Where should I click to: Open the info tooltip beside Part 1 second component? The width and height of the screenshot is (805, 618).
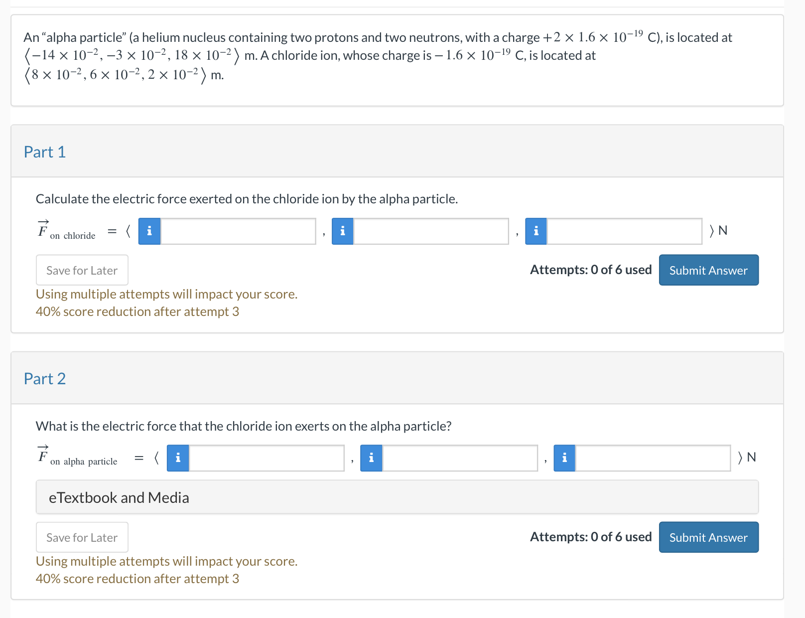[342, 231]
